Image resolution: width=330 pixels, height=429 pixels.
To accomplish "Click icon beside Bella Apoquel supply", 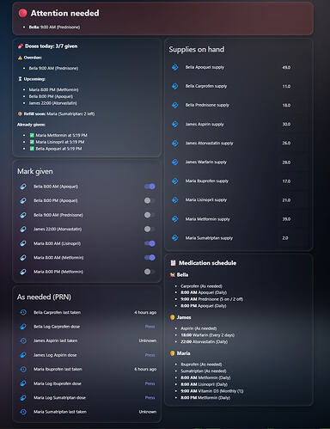I will tap(175, 67).
